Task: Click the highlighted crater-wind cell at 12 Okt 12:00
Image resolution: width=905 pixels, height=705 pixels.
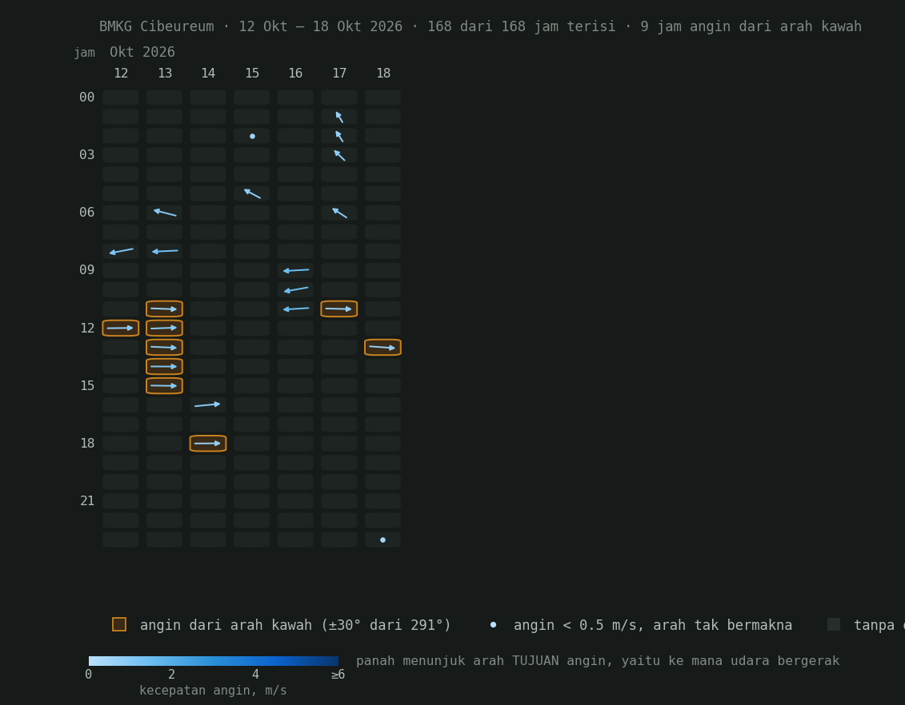Action: (121, 328)
